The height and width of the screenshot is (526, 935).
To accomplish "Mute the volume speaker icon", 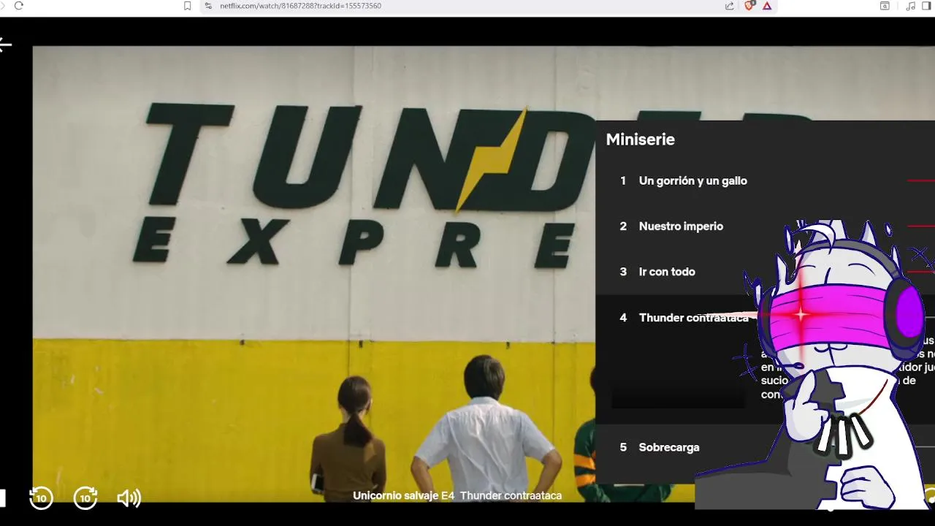I will tap(129, 498).
